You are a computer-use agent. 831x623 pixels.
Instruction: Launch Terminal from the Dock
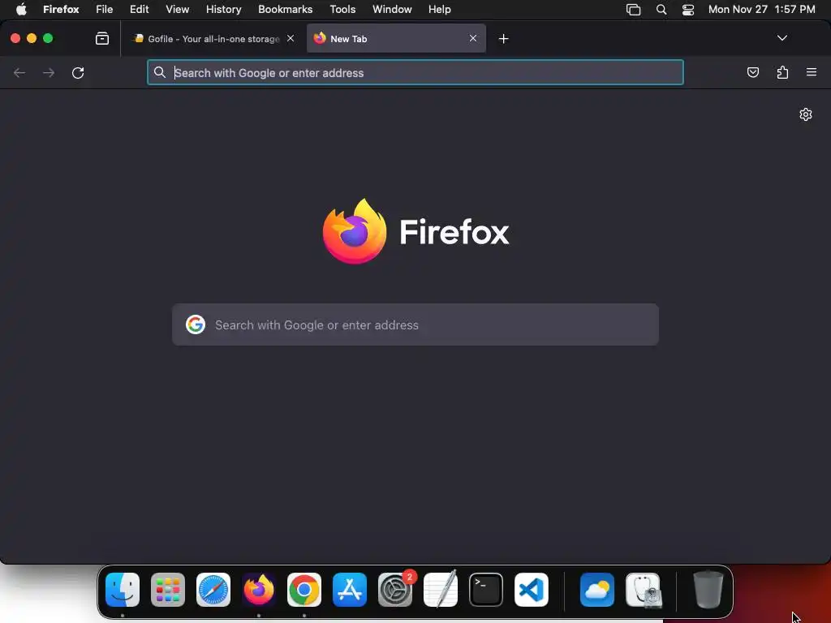tap(486, 590)
